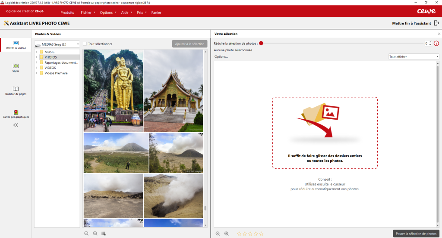Open the MEDIAS Seag (E:) drive dropdown
The height and width of the screenshot is (238, 442).
[x=57, y=44]
